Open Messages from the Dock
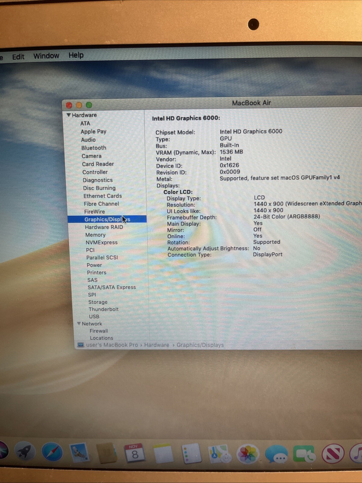The height and width of the screenshot is (483, 362). [x=276, y=454]
